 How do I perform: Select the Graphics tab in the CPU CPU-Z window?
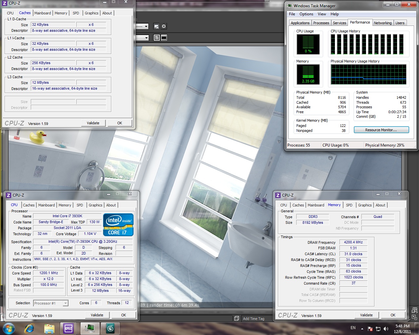pos(96,205)
